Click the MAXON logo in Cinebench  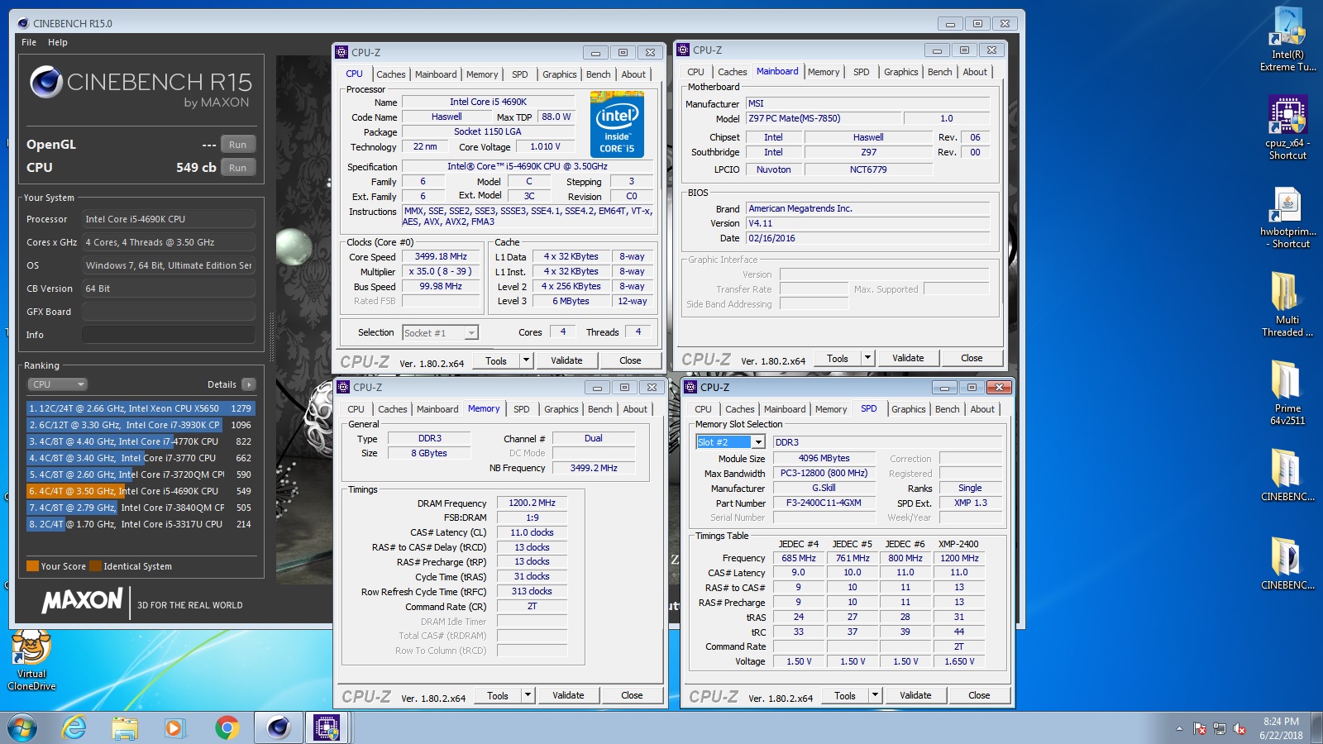point(83,601)
